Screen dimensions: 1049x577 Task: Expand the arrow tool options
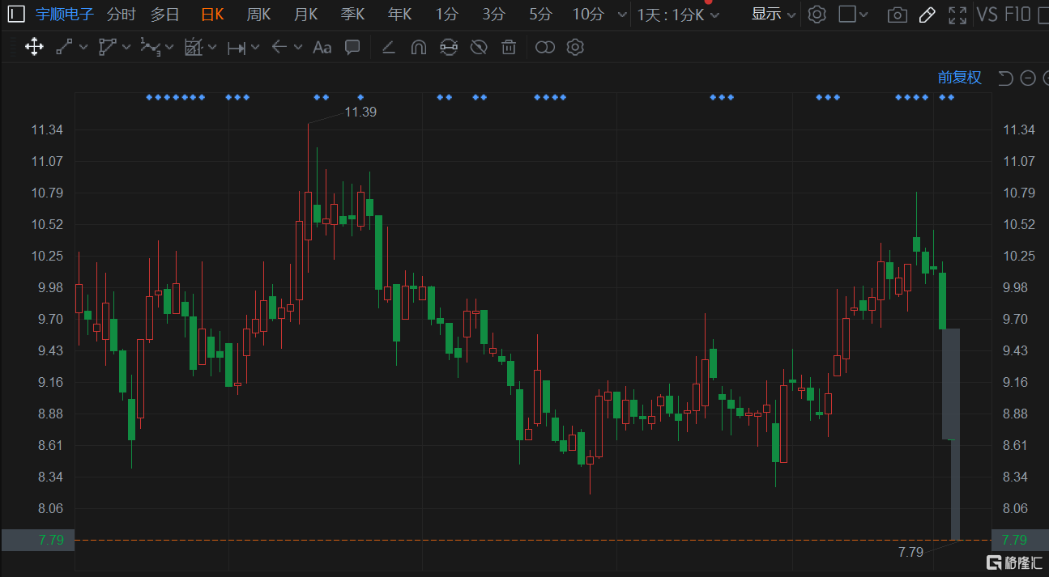(298, 47)
